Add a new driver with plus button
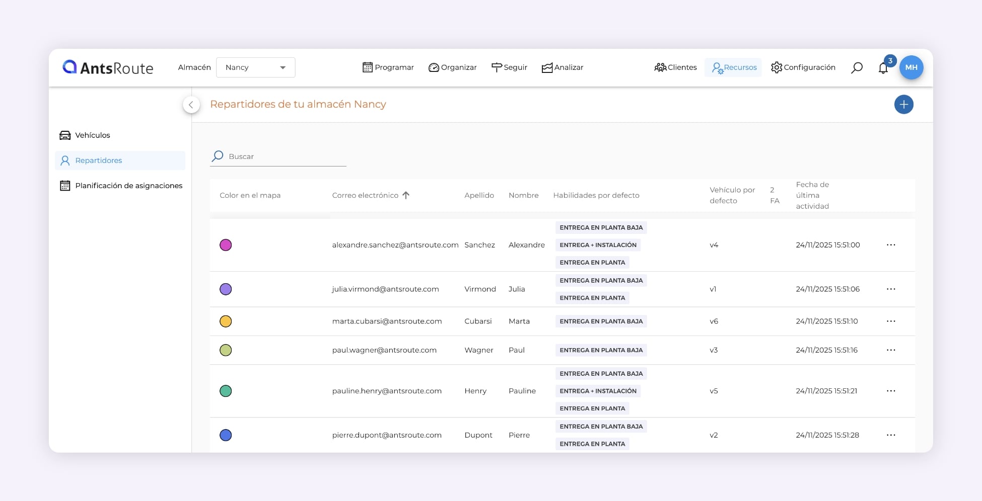Image resolution: width=982 pixels, height=501 pixels. pos(903,105)
